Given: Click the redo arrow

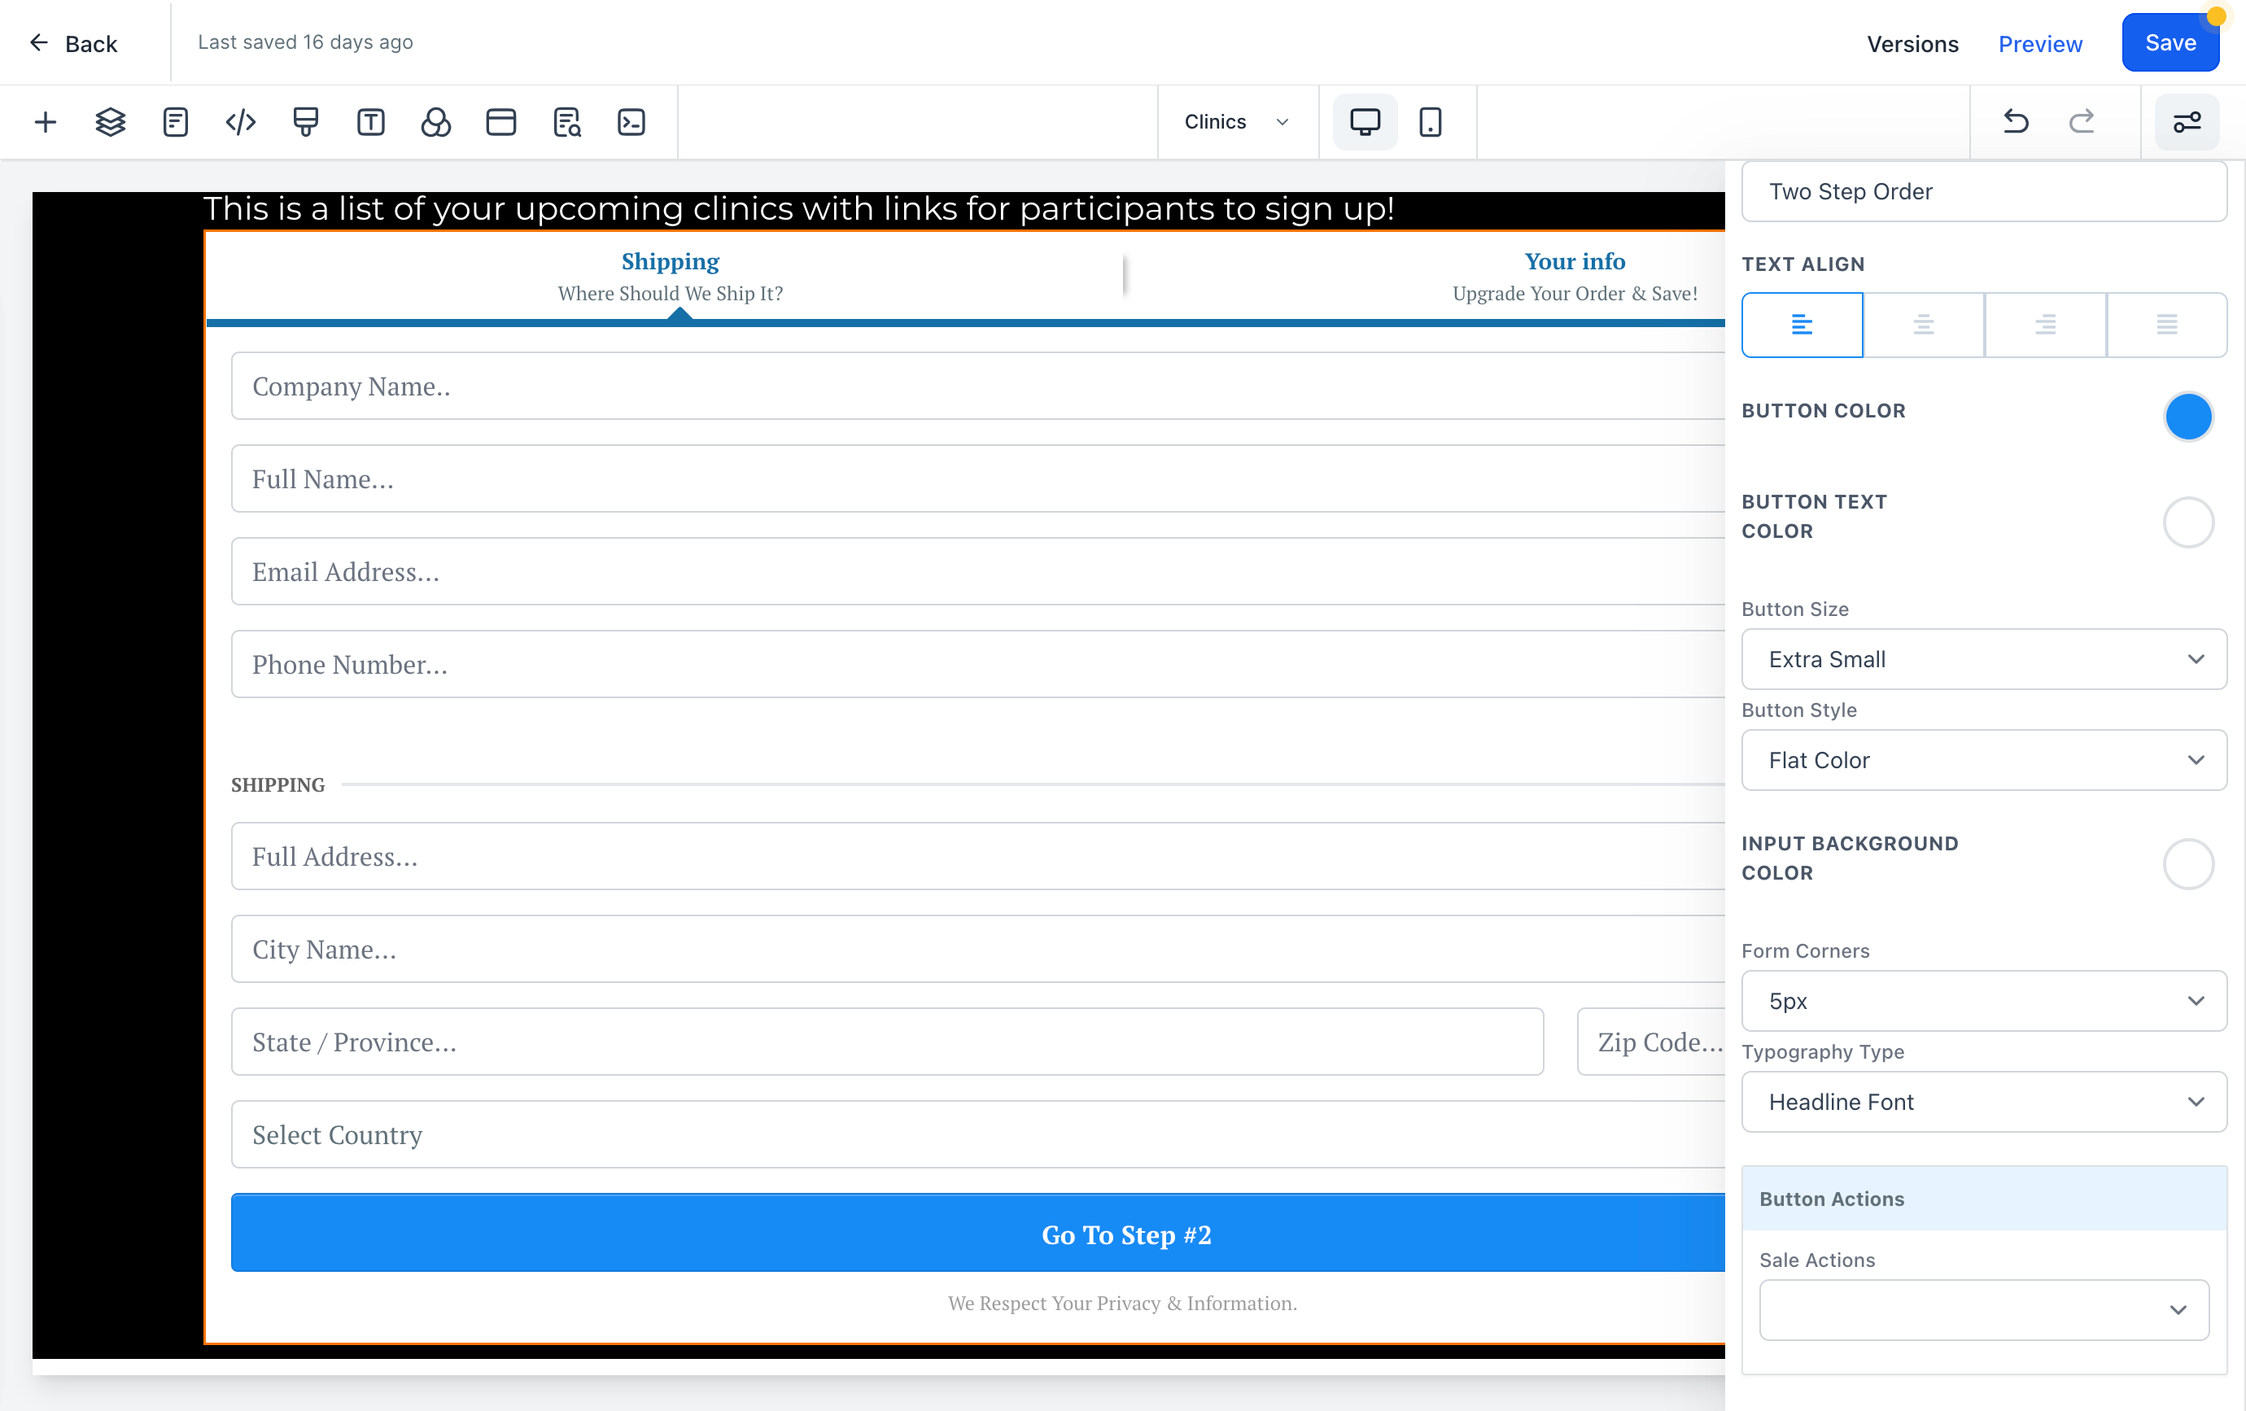Looking at the screenshot, I should pos(2081,122).
